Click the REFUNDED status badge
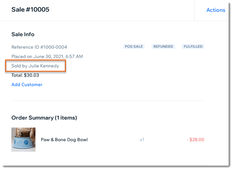 [163, 47]
